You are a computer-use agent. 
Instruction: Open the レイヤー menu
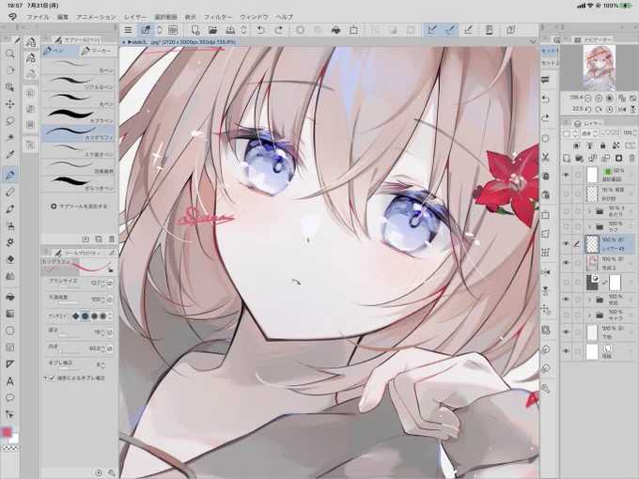[x=135, y=17]
